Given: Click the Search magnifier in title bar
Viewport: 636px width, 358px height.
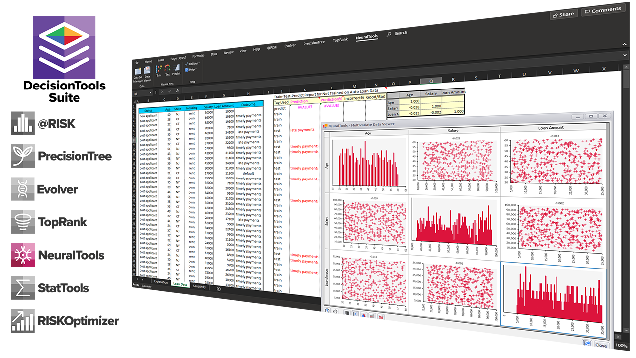Looking at the screenshot, I should tap(389, 34).
